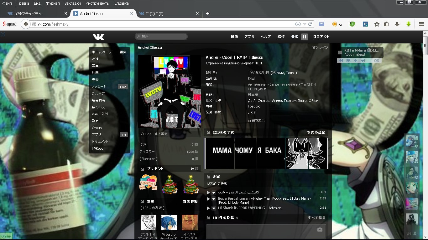Refresh posts with the reload icon

pyautogui.click(x=237, y=218)
